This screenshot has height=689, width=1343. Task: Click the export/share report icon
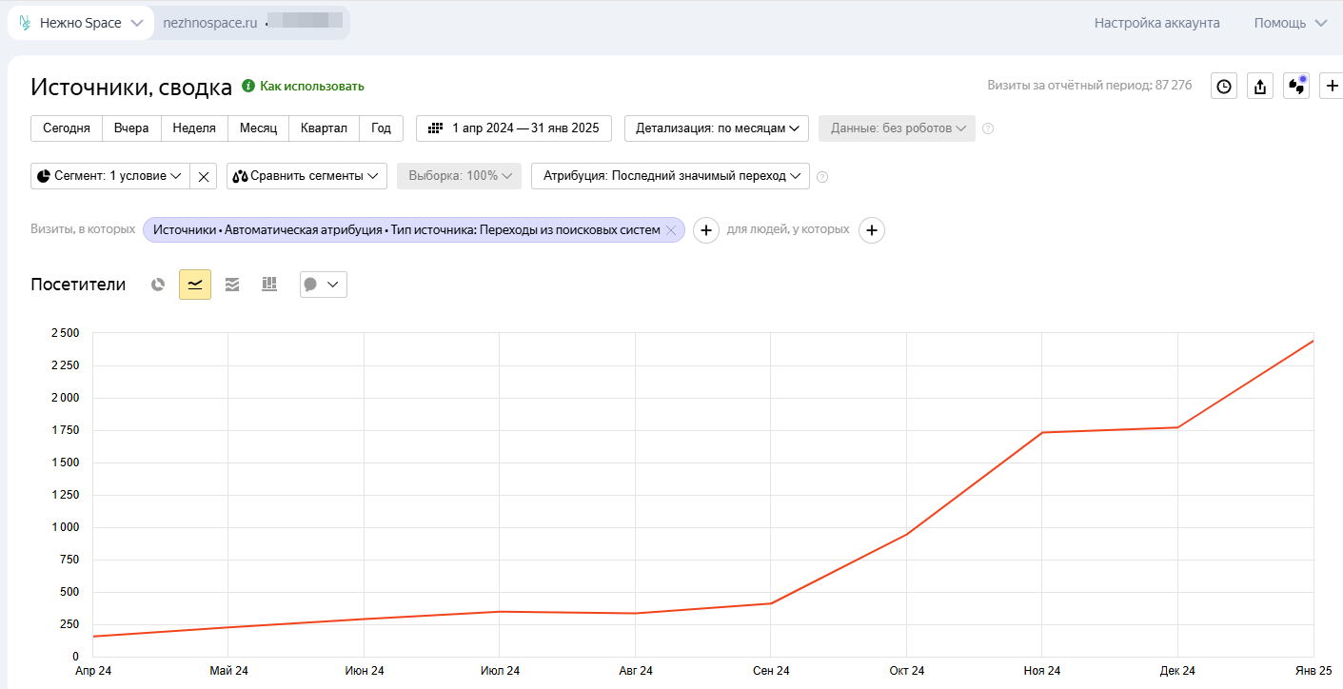[1260, 87]
